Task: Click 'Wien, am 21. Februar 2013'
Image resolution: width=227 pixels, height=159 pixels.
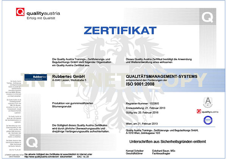Action: (142, 124)
